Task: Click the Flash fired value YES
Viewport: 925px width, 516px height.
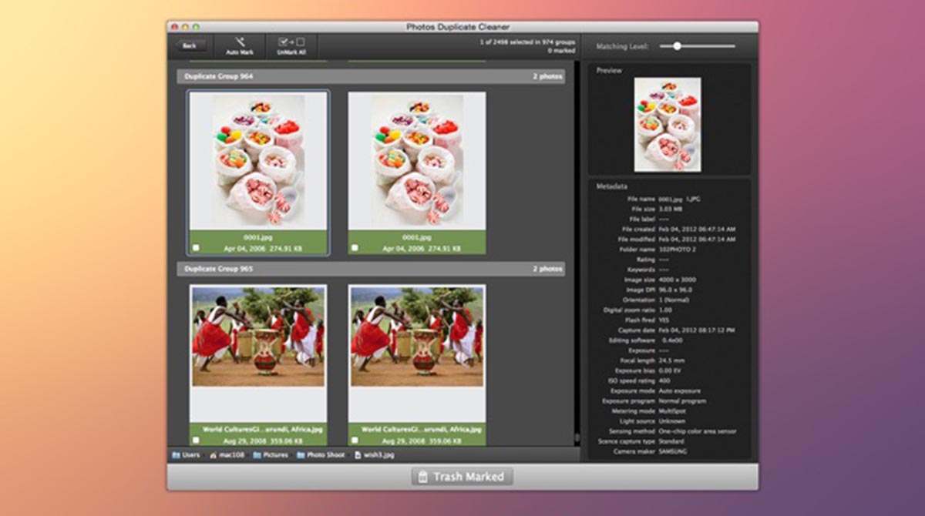Action: tap(664, 320)
